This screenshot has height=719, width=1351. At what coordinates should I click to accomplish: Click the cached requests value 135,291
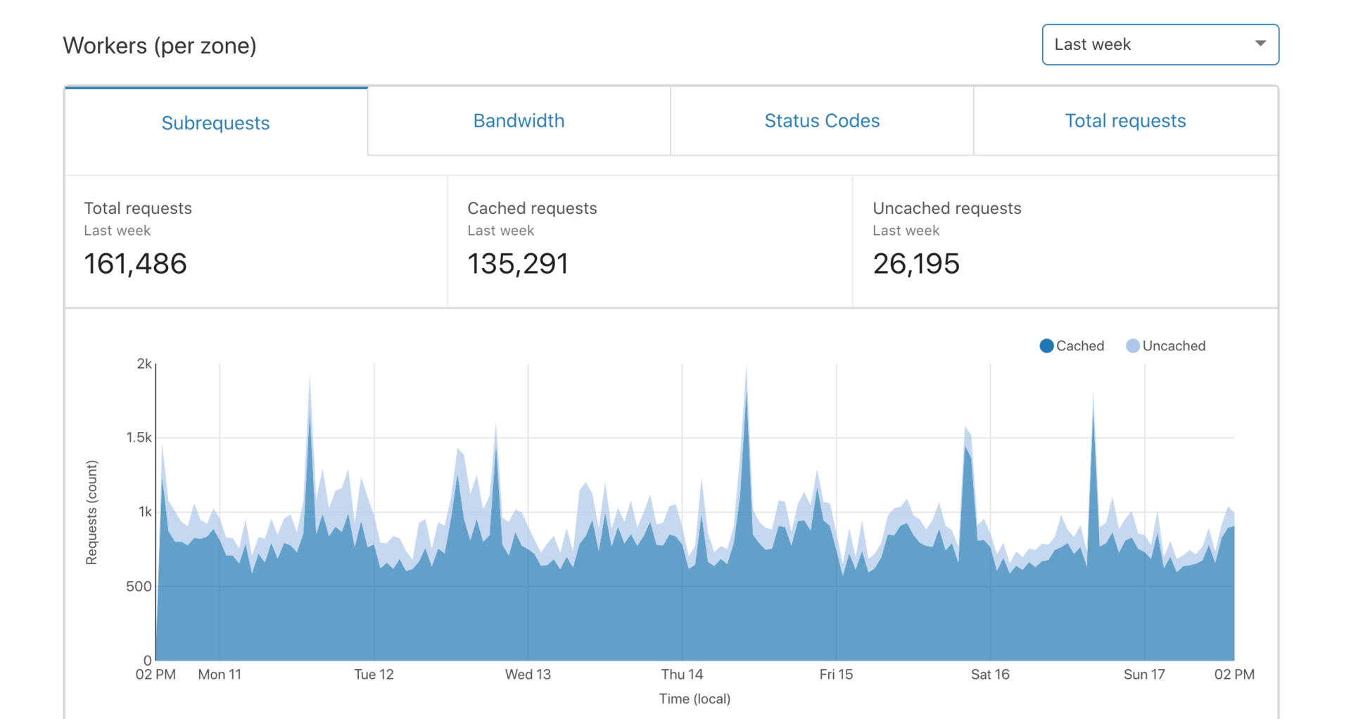518,264
